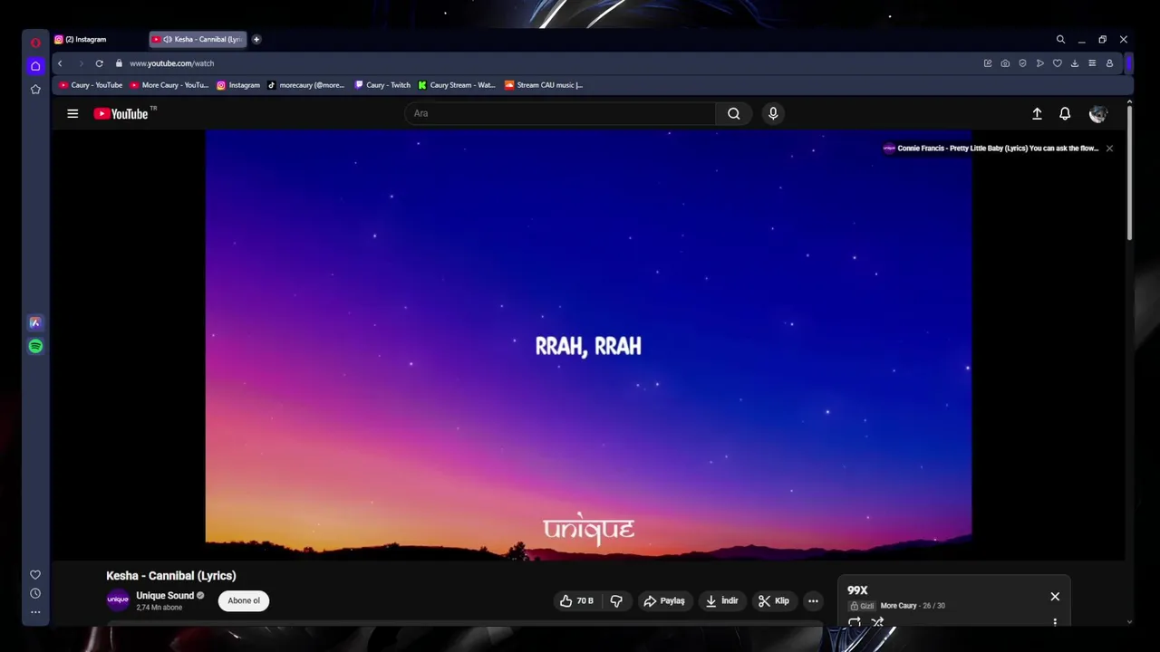The width and height of the screenshot is (1160, 652).
Task: Open Connie Francis Pretty Little Baby suggestion
Action: click(x=991, y=149)
